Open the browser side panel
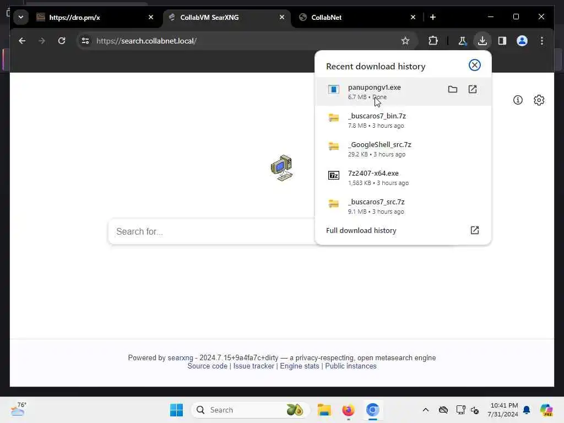The image size is (564, 423). (502, 41)
